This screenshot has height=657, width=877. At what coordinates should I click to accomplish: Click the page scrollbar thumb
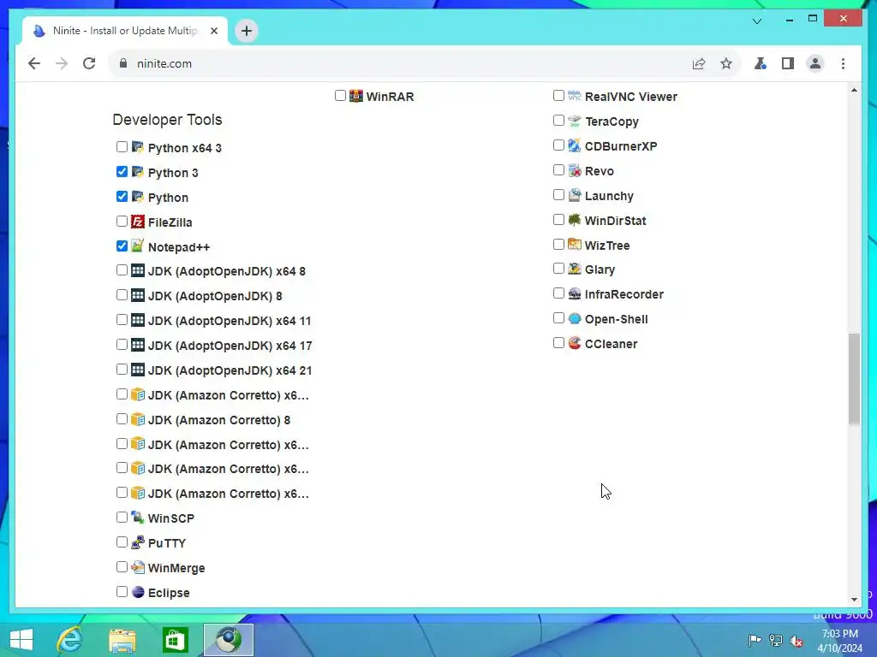(x=854, y=379)
